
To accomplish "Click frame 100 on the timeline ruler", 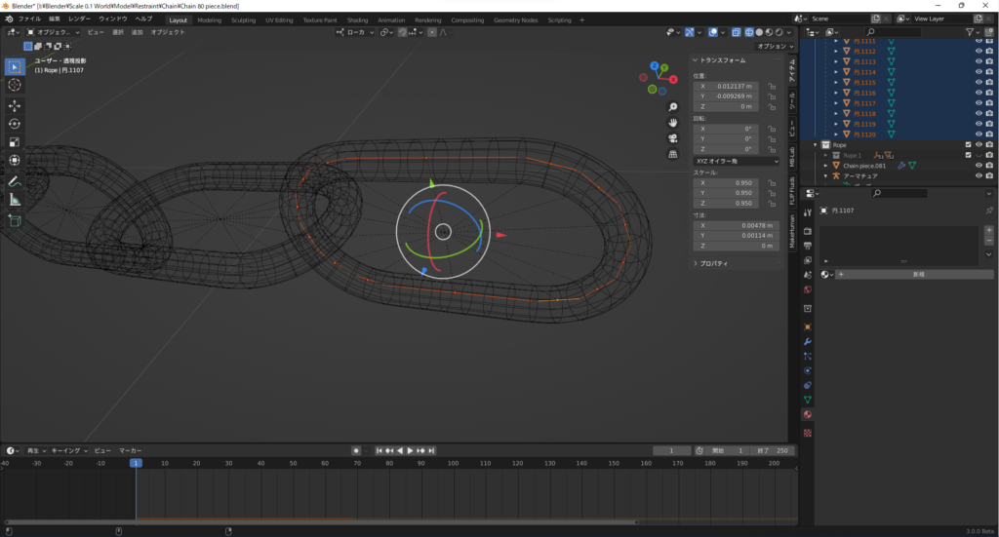I will click(453, 463).
